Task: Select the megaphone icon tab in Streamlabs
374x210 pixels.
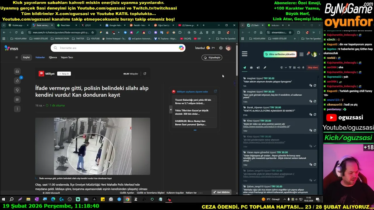Action: point(258,68)
